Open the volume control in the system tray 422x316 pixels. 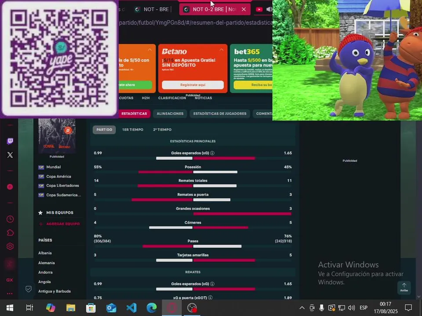tap(351, 308)
